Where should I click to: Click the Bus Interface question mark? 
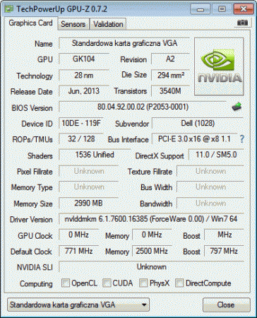pyautogui.click(x=241, y=139)
